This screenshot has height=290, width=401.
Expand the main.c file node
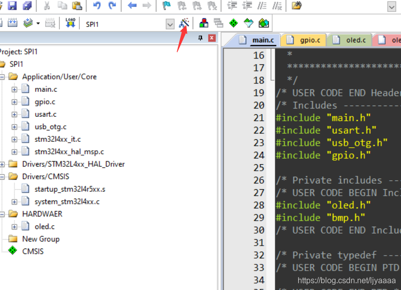click(14, 89)
